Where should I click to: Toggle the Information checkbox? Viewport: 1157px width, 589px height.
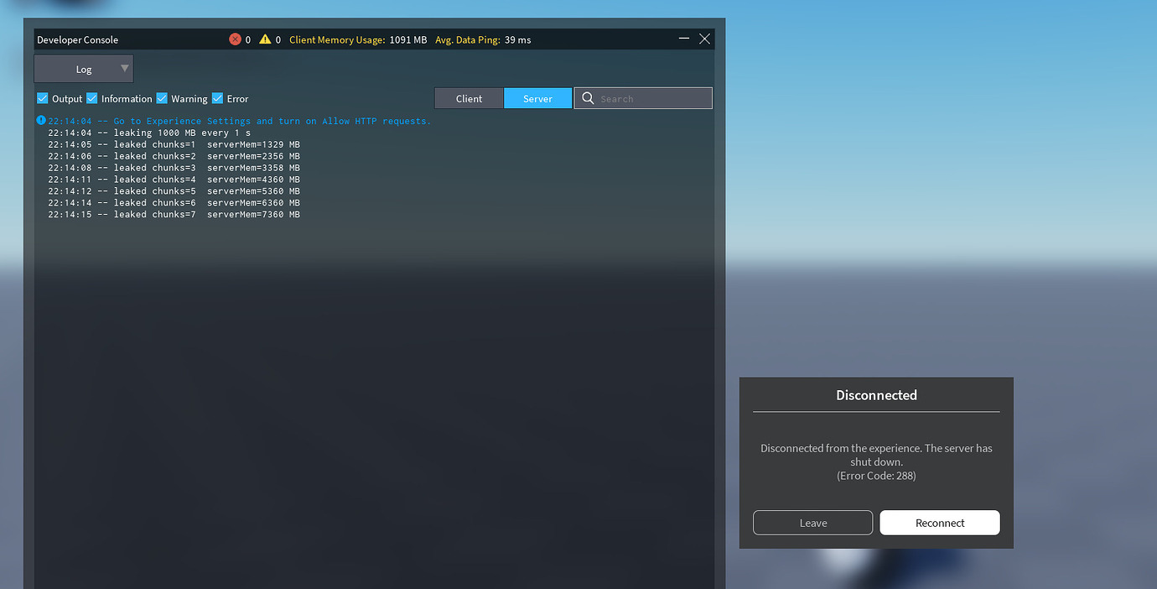click(x=92, y=98)
